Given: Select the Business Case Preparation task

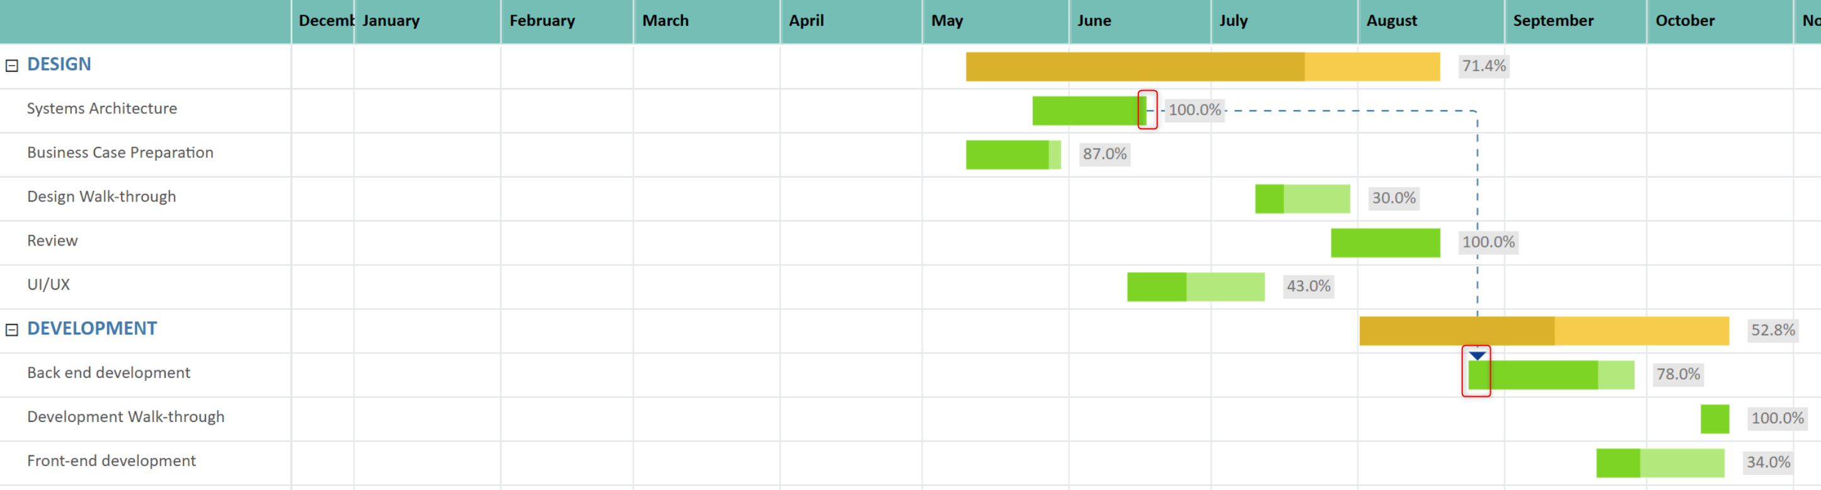Looking at the screenshot, I should (x=120, y=152).
